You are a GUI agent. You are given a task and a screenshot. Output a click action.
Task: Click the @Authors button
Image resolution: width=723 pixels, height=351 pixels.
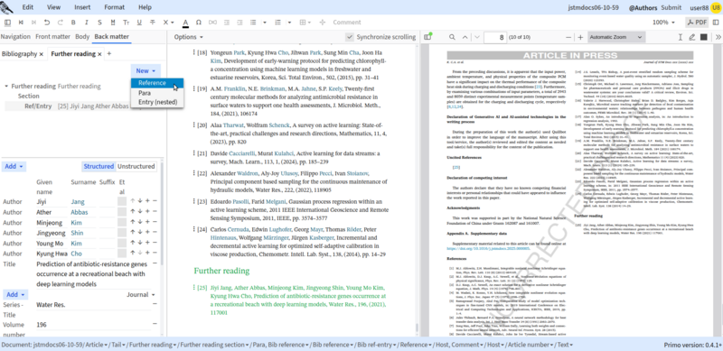[x=643, y=7]
